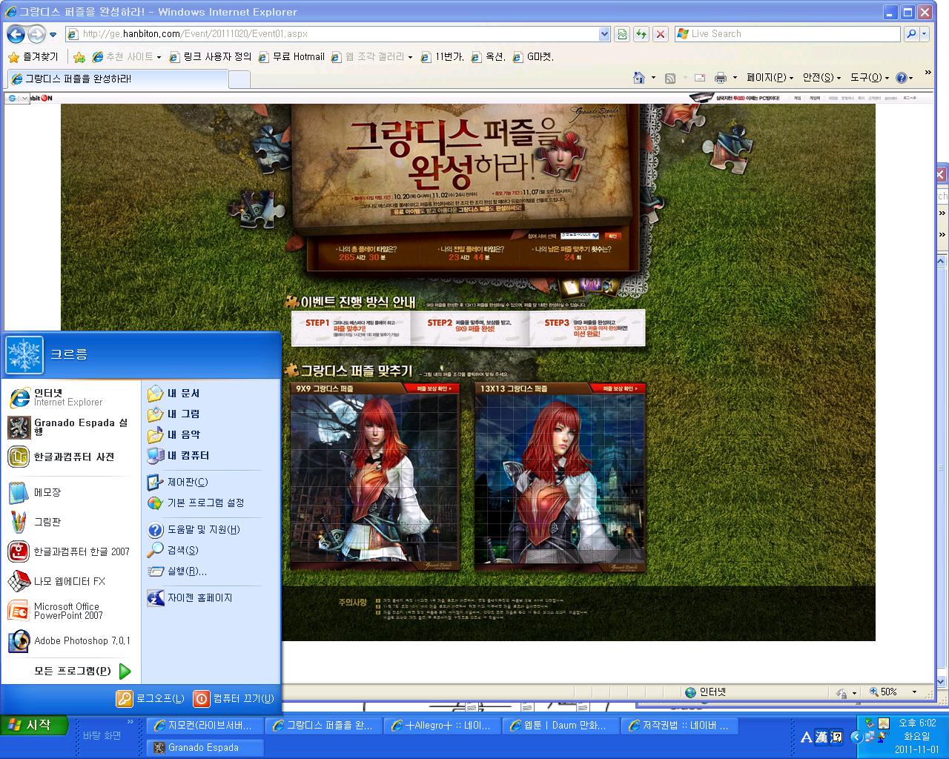Screen dimensions: 949x759
Task: Open 11번가 favorite link
Action: click(442, 57)
